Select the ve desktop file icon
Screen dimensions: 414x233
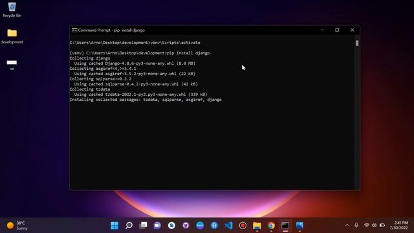(12, 65)
